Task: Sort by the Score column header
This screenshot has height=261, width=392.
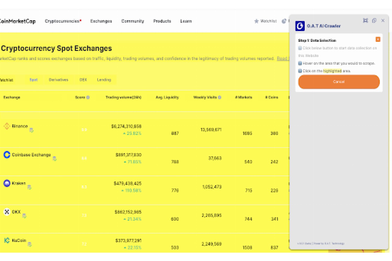Action: 80,97
